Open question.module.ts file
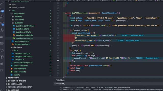This screenshot has height=91, width=163. pyautogui.click(x=24, y=35)
